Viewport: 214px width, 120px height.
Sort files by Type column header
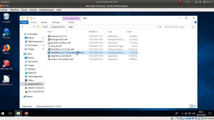[x=110, y=32]
